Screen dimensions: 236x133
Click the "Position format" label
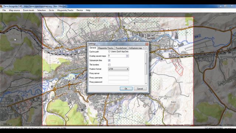pyautogui.click(x=95, y=69)
